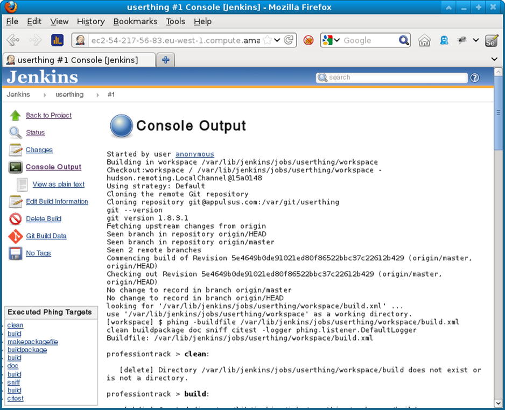This screenshot has height=410, width=505.
Task: Open the Back to Project link
Action: pyautogui.click(x=48, y=115)
